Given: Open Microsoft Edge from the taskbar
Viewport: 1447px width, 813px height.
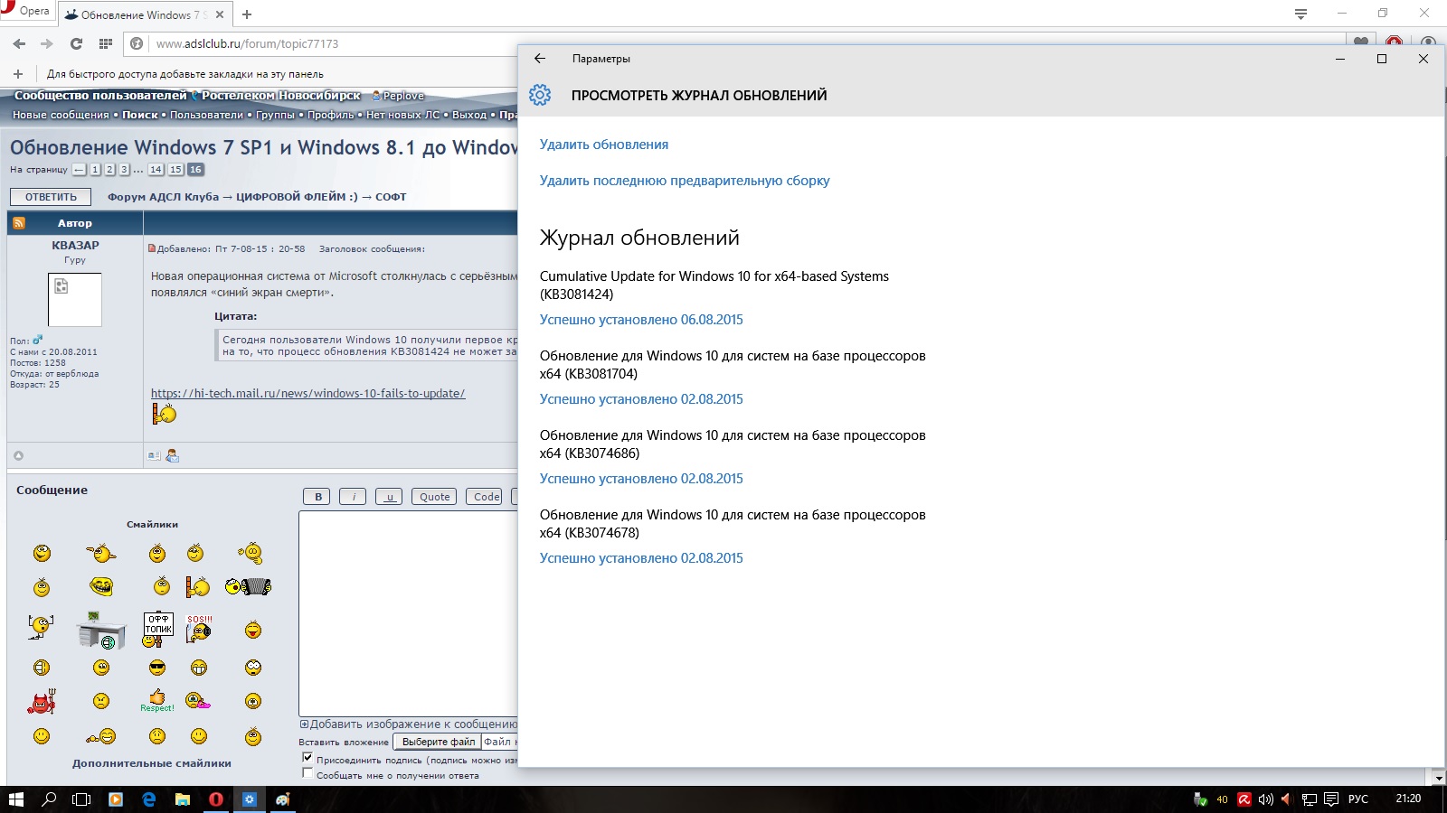Looking at the screenshot, I should (x=149, y=799).
